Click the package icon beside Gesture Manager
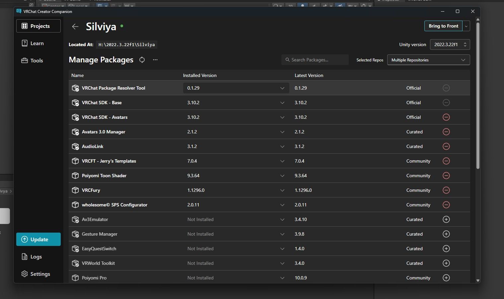504x299 pixels. pos(75,234)
